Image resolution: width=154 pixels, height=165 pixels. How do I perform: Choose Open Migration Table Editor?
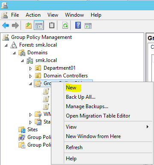(98, 116)
